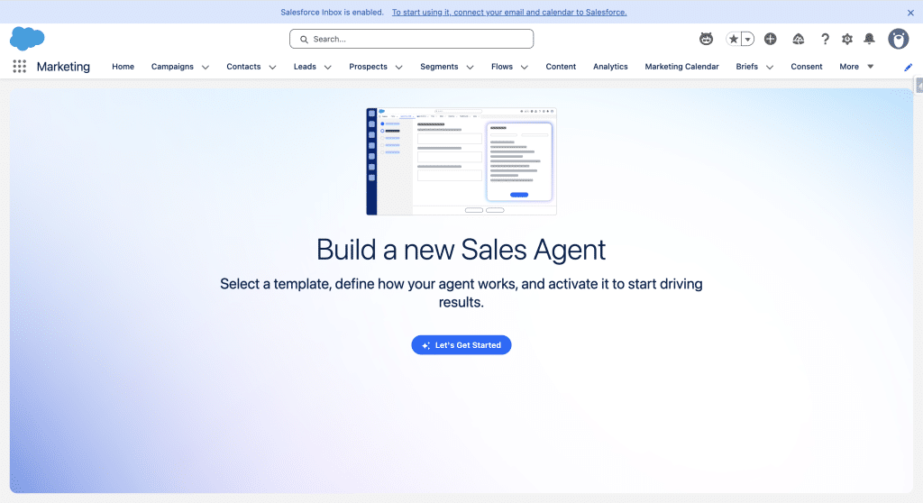This screenshot has height=503, width=923.
Task: Open the Flows tab
Action: [x=502, y=67]
